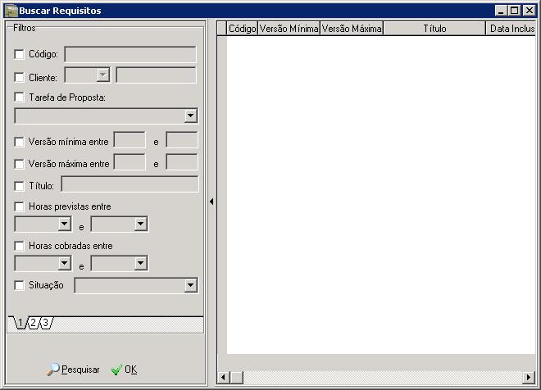Click the grid's top-left selector cell
This screenshot has width=541, height=390.
[222, 29]
